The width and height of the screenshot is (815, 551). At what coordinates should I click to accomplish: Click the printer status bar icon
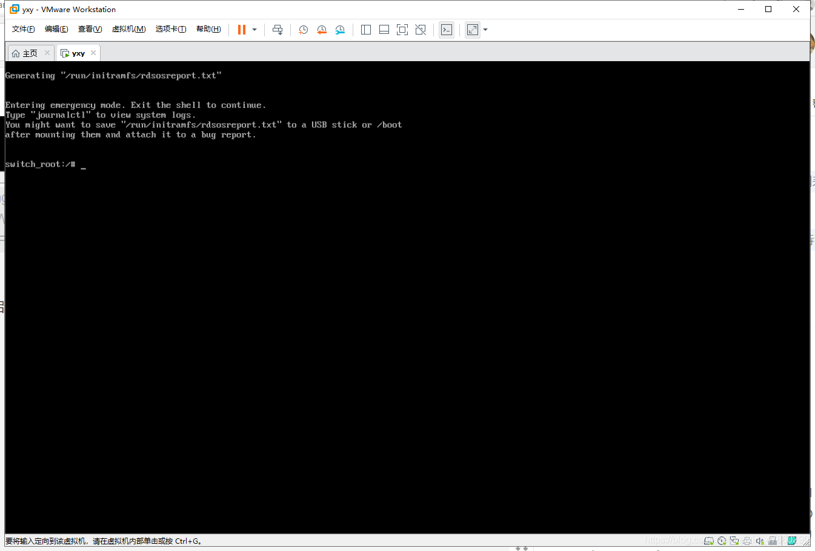click(747, 541)
